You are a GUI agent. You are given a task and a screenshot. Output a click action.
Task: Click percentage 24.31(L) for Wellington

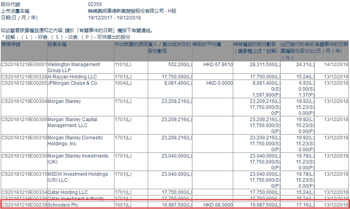click(305, 65)
